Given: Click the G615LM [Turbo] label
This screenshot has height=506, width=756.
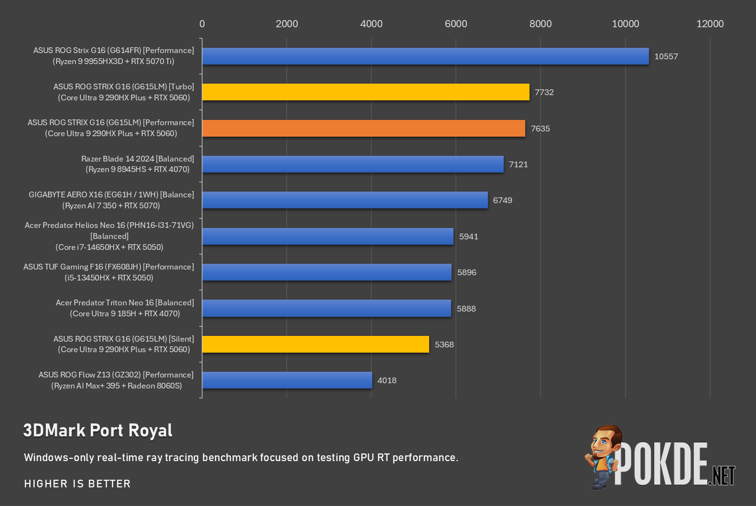Looking at the screenshot, I should (124, 92).
